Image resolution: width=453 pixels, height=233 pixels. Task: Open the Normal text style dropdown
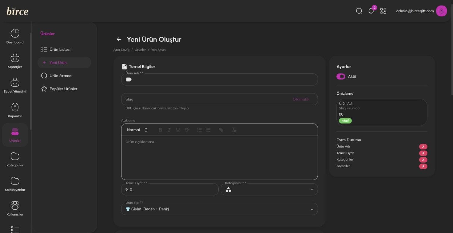click(x=137, y=130)
